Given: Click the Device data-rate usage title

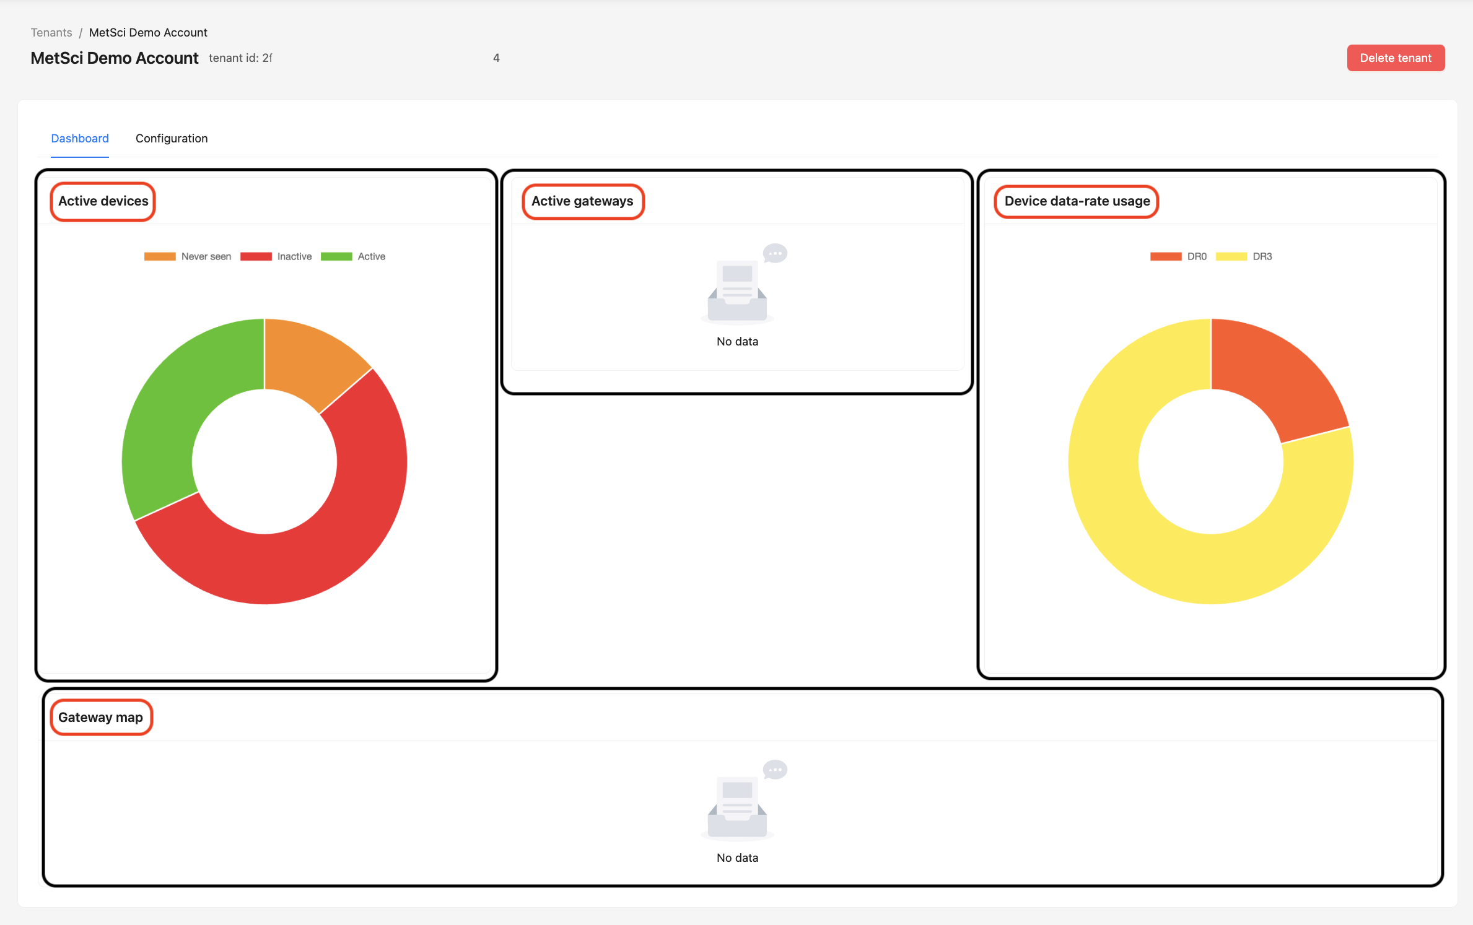Looking at the screenshot, I should pyautogui.click(x=1077, y=201).
